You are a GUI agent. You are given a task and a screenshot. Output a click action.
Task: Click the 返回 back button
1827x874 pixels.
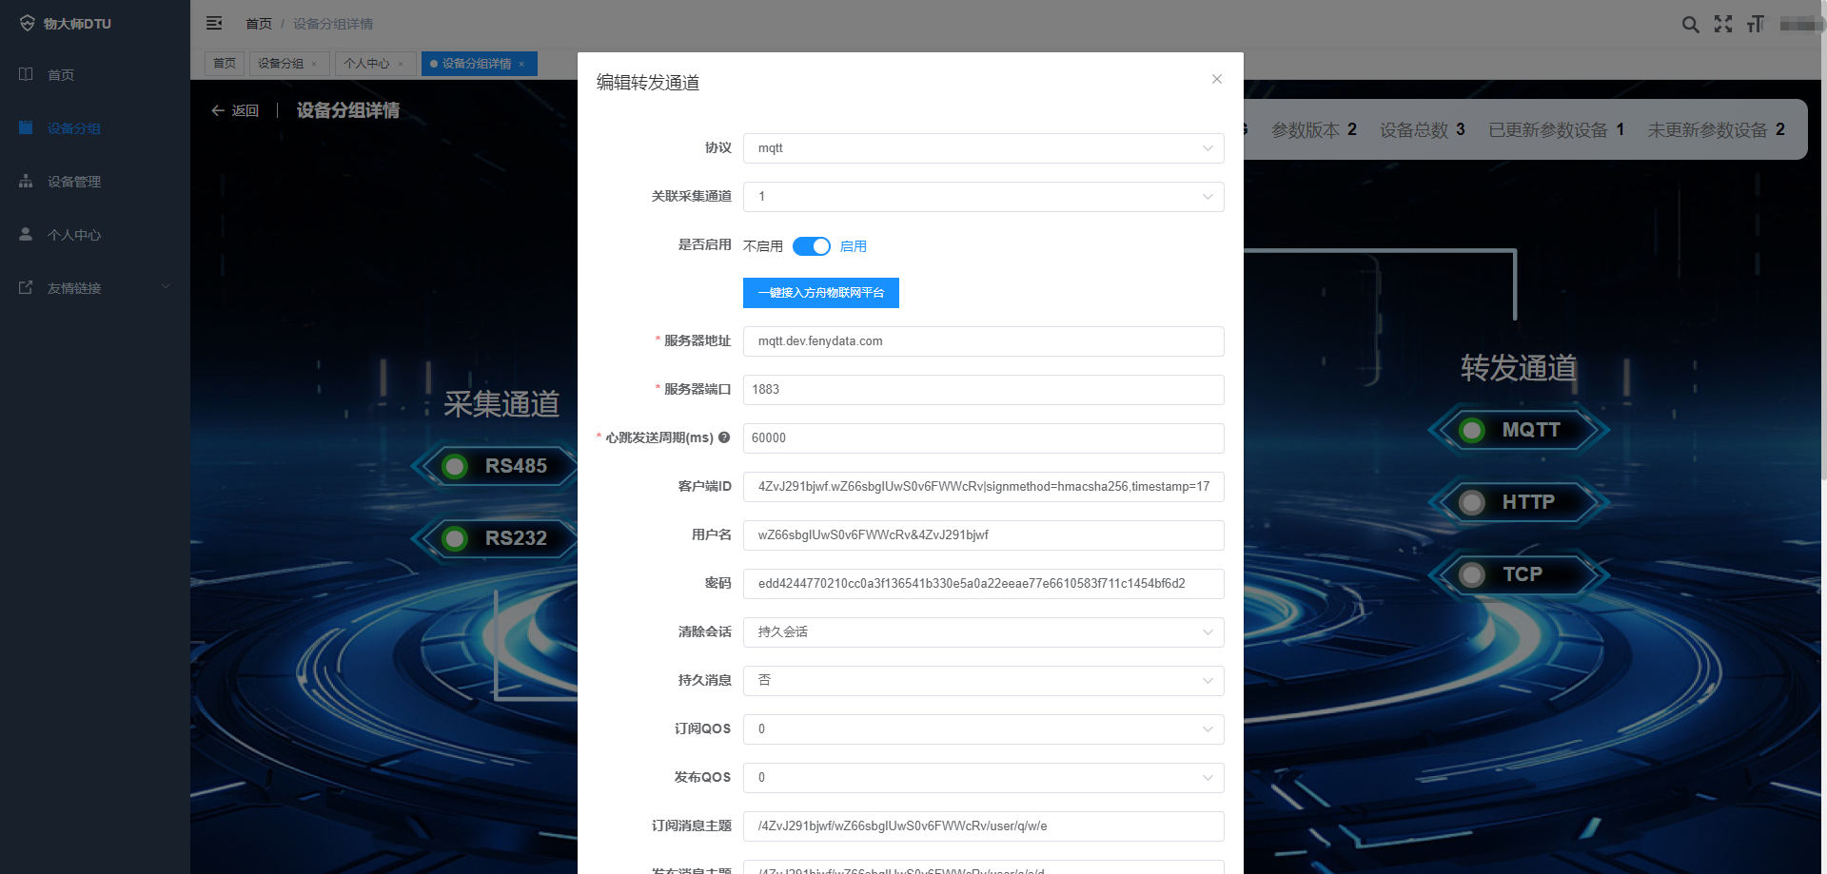234,110
